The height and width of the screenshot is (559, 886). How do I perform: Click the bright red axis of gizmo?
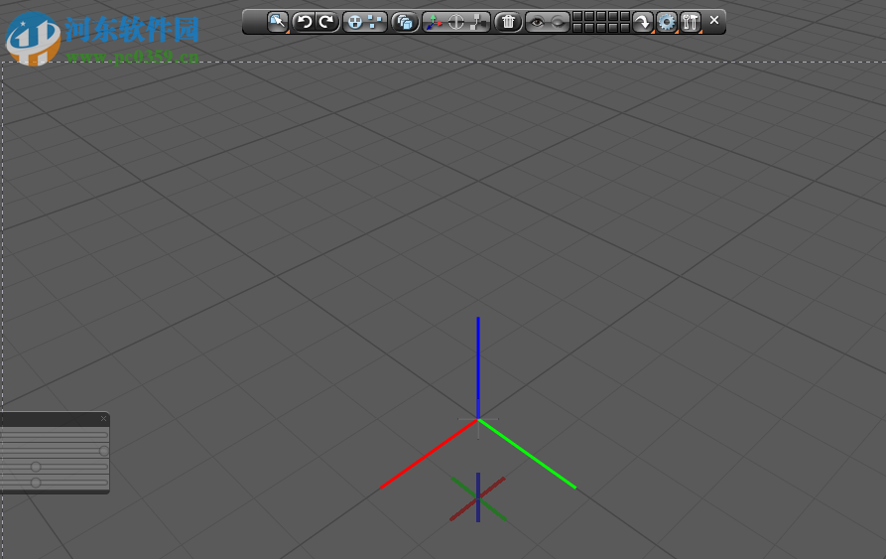point(429,454)
